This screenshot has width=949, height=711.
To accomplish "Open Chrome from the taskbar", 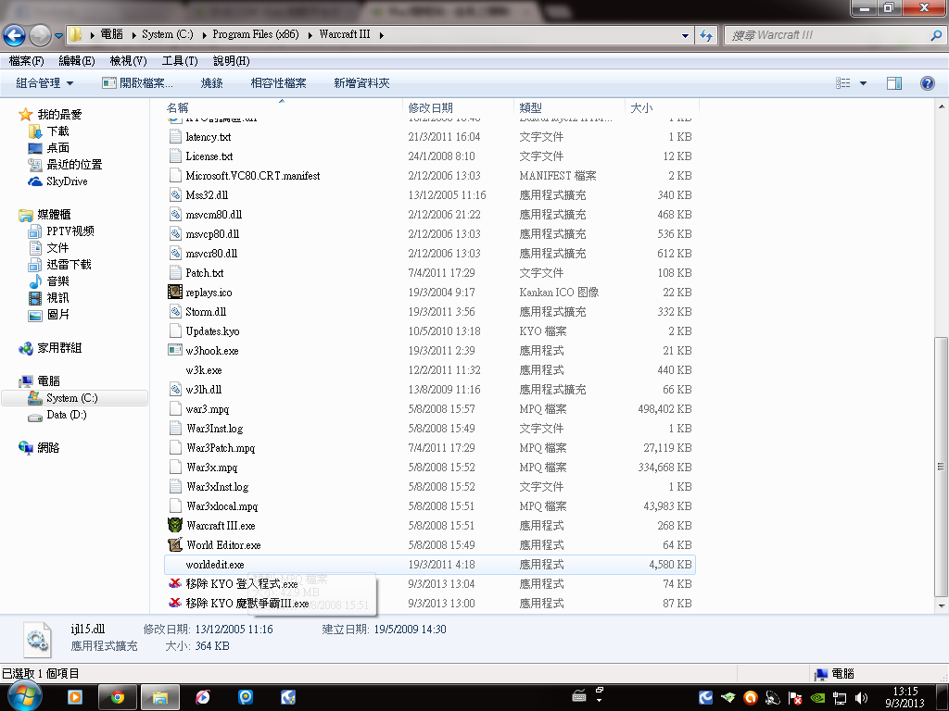I will 118,697.
